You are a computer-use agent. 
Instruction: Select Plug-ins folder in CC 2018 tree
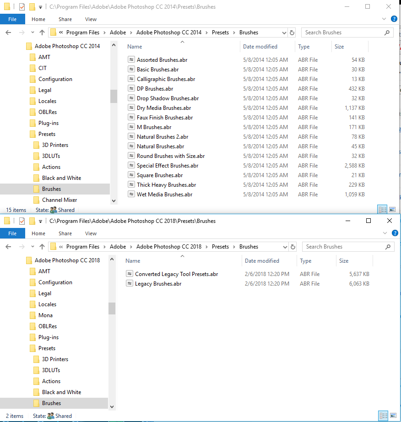pyautogui.click(x=49, y=337)
